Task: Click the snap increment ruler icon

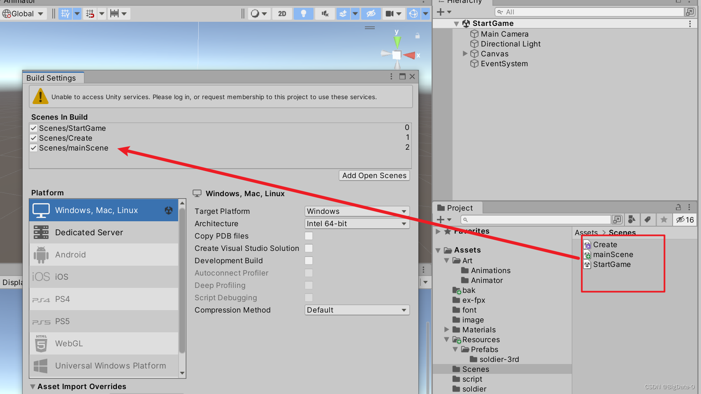Action: (114, 14)
